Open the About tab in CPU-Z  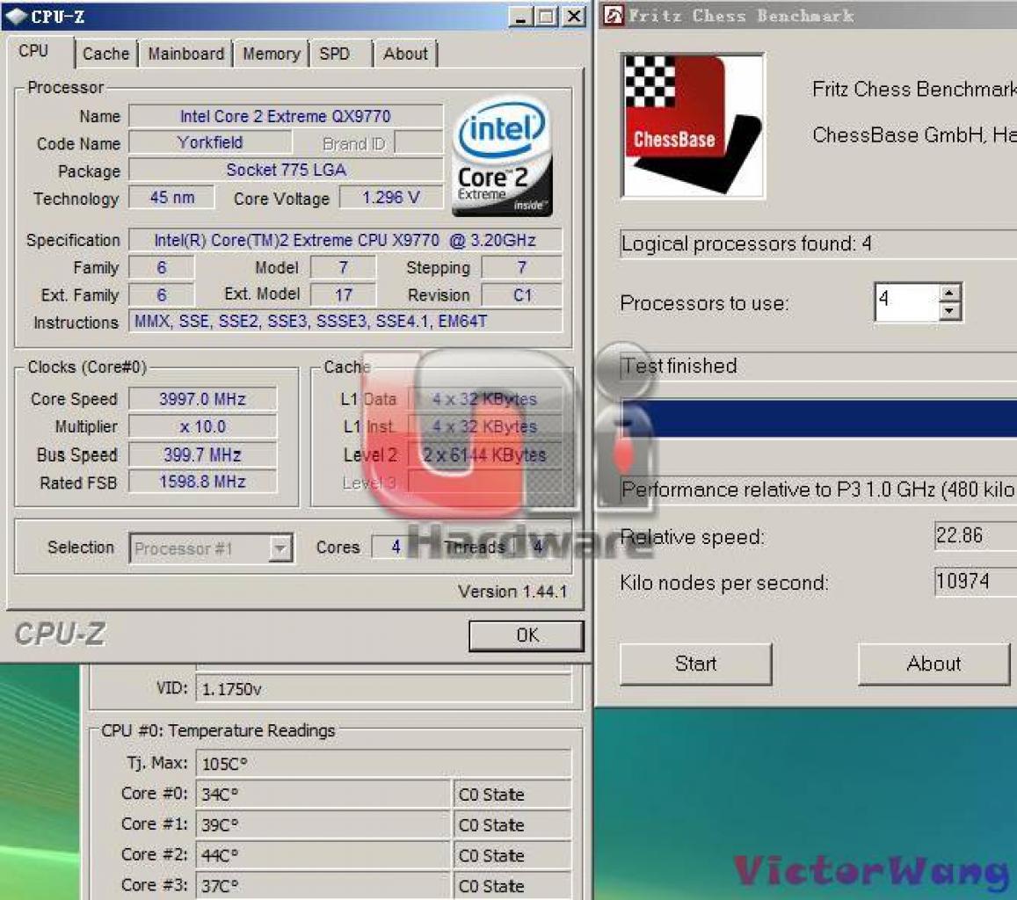tap(405, 54)
